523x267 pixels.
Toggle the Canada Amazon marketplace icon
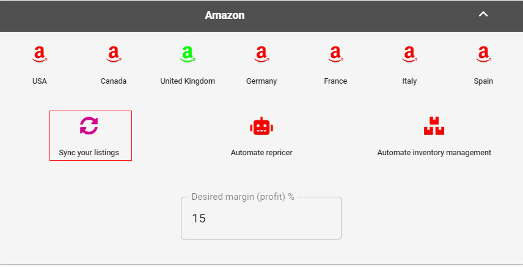click(x=114, y=54)
